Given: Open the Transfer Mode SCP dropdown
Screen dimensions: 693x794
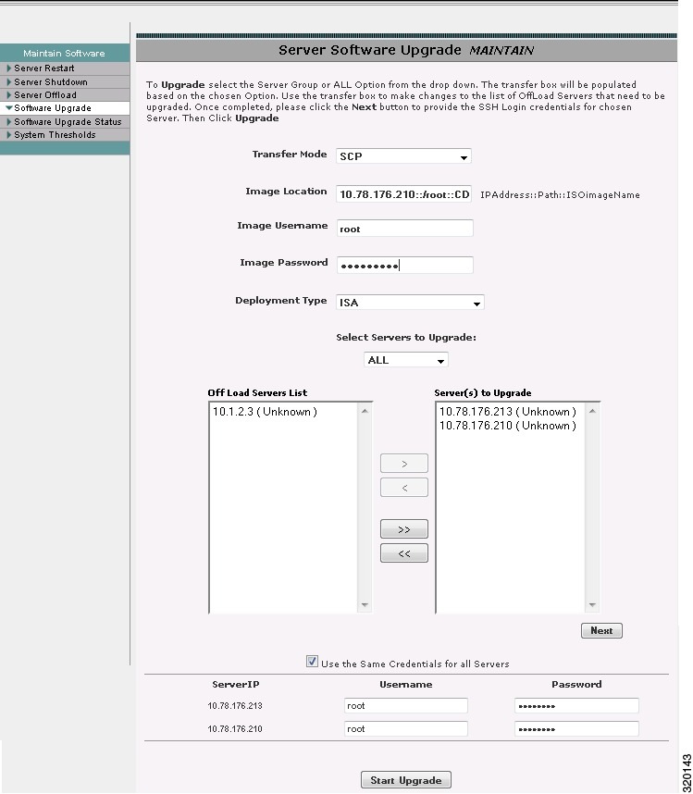Looking at the screenshot, I should pyautogui.click(x=403, y=156).
